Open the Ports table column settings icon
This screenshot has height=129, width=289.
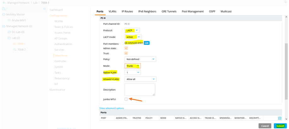click(280, 118)
